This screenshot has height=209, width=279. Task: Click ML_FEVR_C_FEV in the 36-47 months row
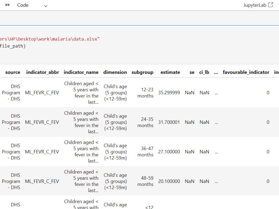[x=42, y=152]
